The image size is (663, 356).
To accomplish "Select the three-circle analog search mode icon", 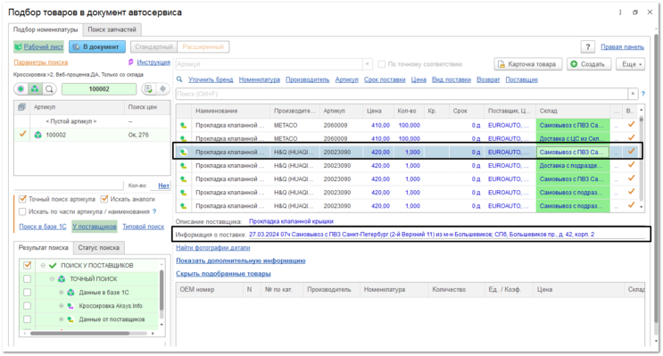I will (x=35, y=89).
